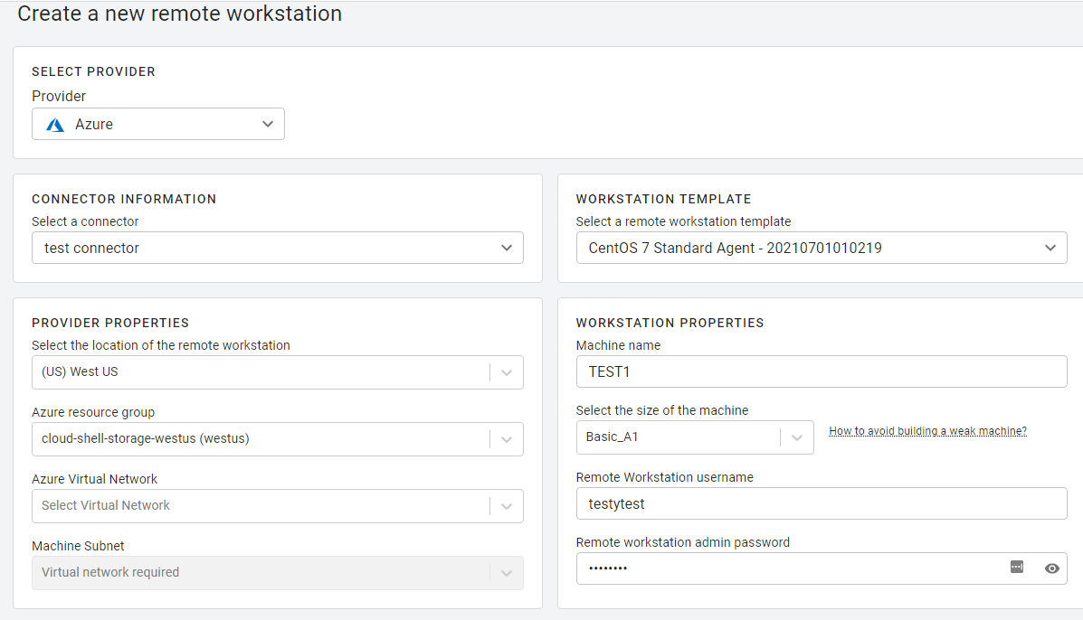Image resolution: width=1083 pixels, height=620 pixels.
Task: Open the remote workstation template dropdown
Action: 822,248
